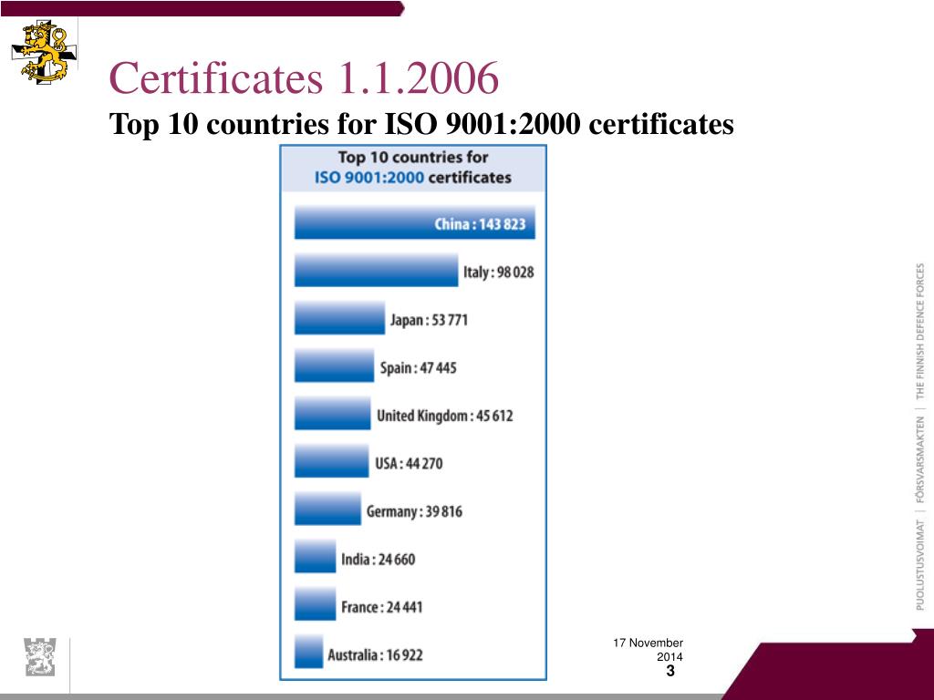Select the 'Spain : 47 445' label
934x700 pixels.
coord(418,368)
